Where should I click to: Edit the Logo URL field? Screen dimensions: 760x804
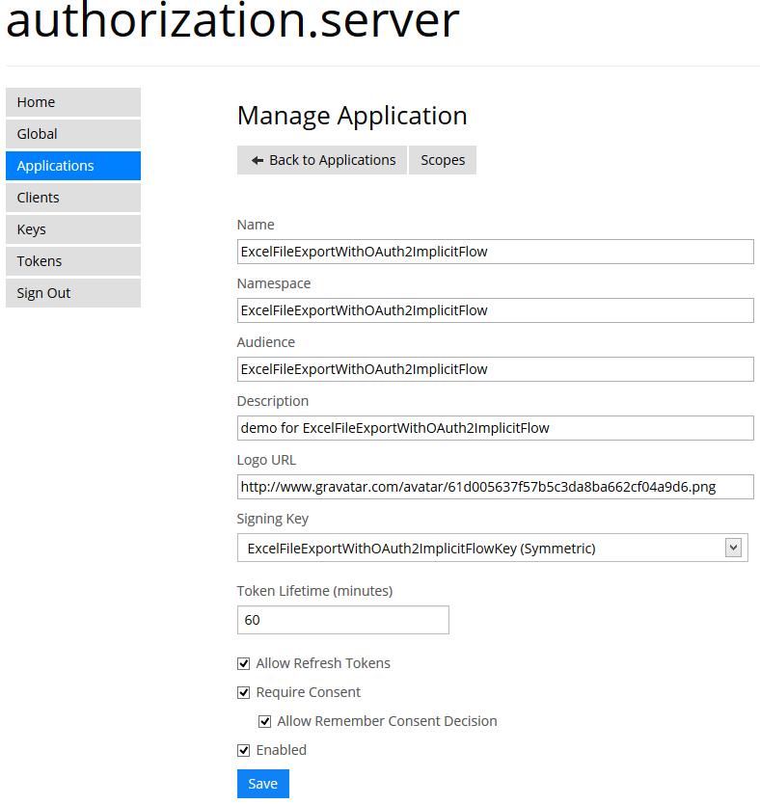pyautogui.click(x=495, y=487)
